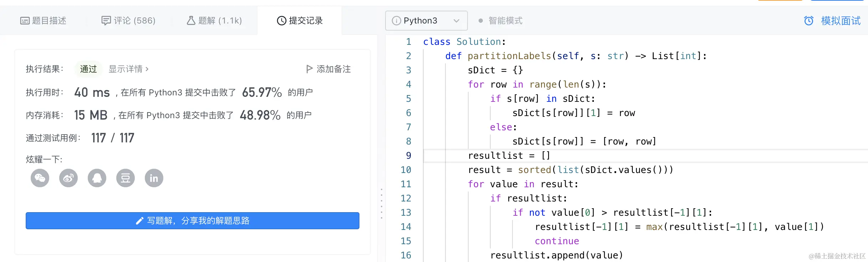Click the 题目描述 document icon
The width and height of the screenshot is (868, 262).
click(25, 21)
